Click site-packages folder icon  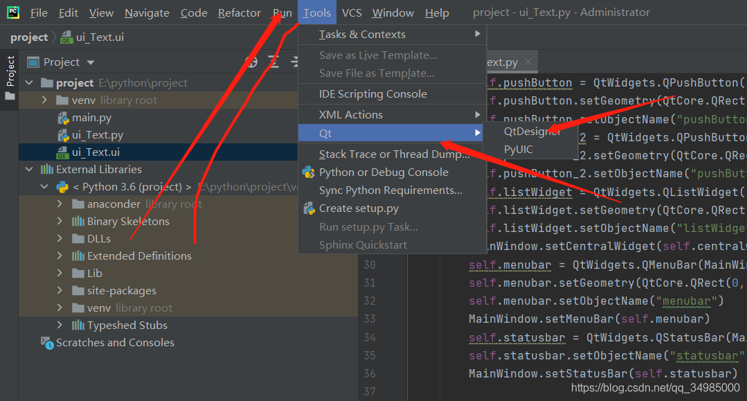(78, 290)
